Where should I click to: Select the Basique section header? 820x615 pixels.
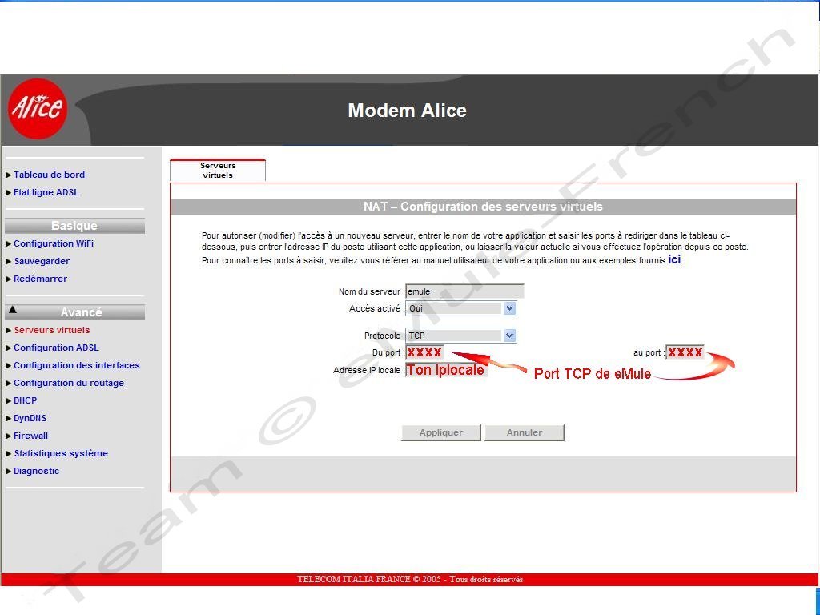pos(74,226)
